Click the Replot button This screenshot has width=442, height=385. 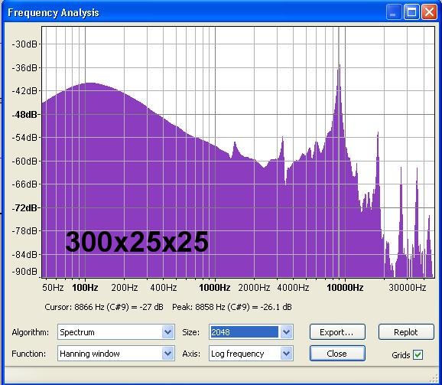point(406,332)
